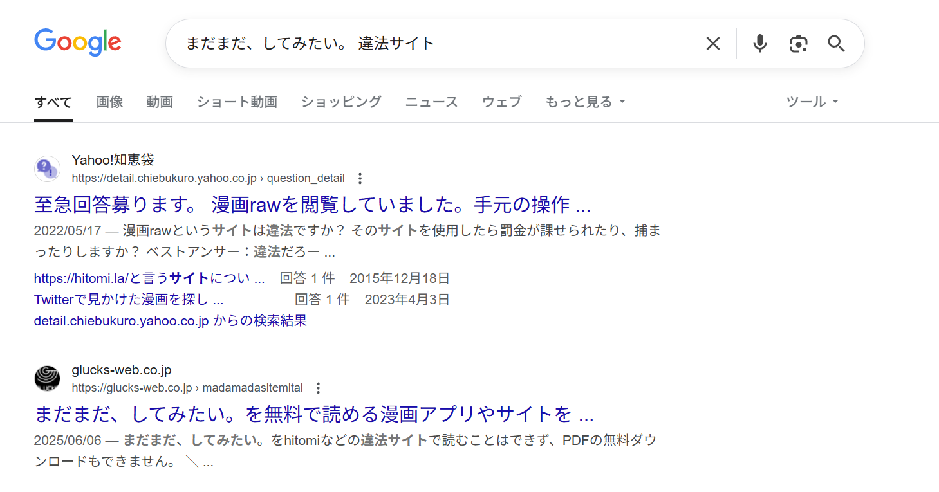
Task: Open the three-dot menu on the glucks-web result
Action: pos(318,388)
